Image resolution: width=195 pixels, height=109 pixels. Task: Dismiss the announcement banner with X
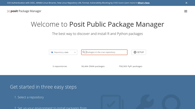click(x=186, y=3)
